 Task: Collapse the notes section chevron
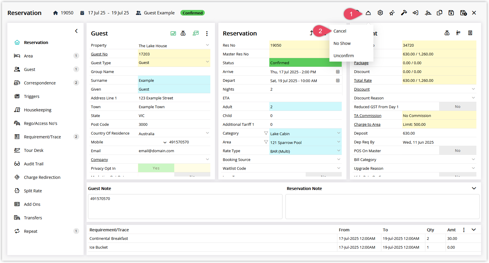tap(474, 188)
